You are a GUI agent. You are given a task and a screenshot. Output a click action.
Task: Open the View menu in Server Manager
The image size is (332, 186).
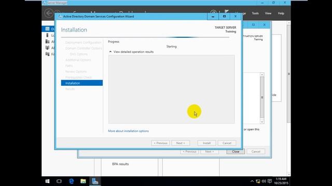tap(268, 13)
